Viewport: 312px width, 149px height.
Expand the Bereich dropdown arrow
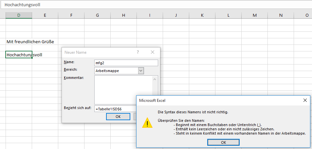tap(141, 71)
